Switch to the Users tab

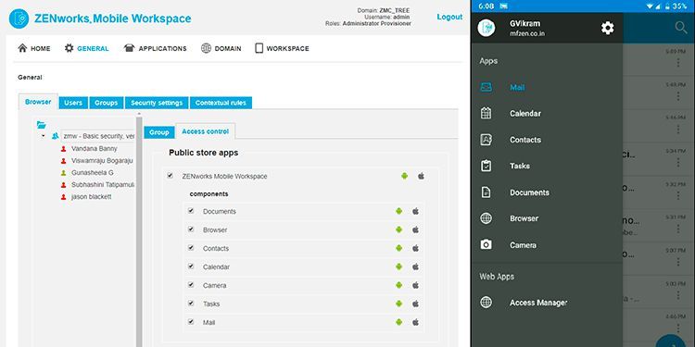click(73, 103)
